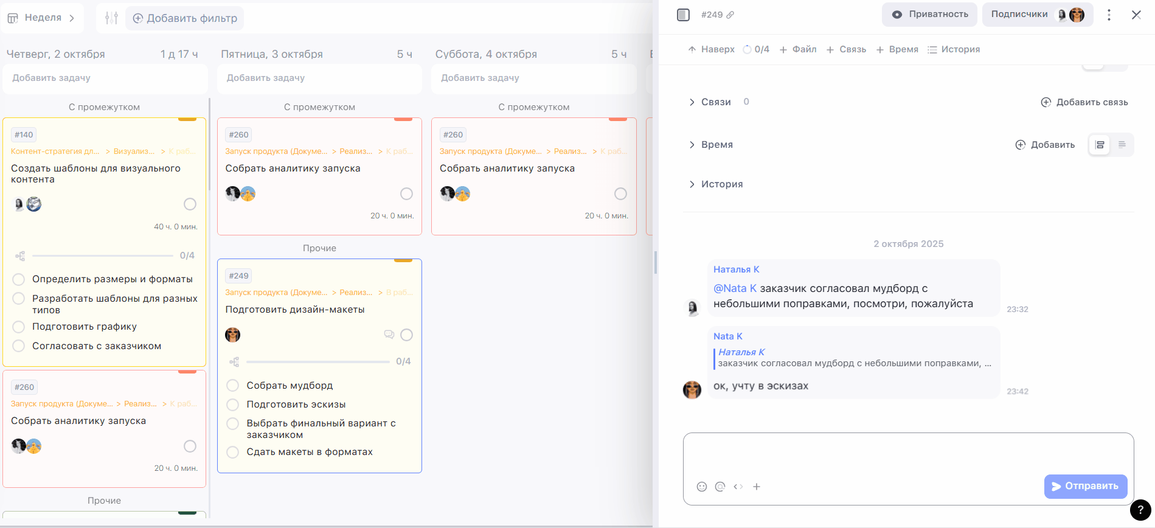Expand the Связи section

[692, 102]
